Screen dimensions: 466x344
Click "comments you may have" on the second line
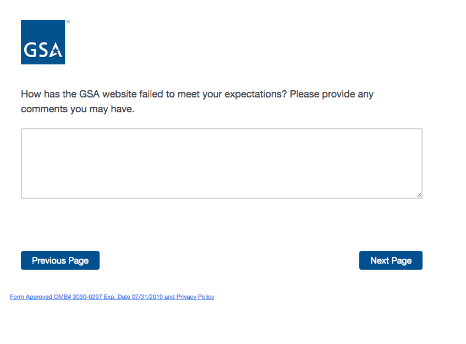pyautogui.click(x=78, y=109)
